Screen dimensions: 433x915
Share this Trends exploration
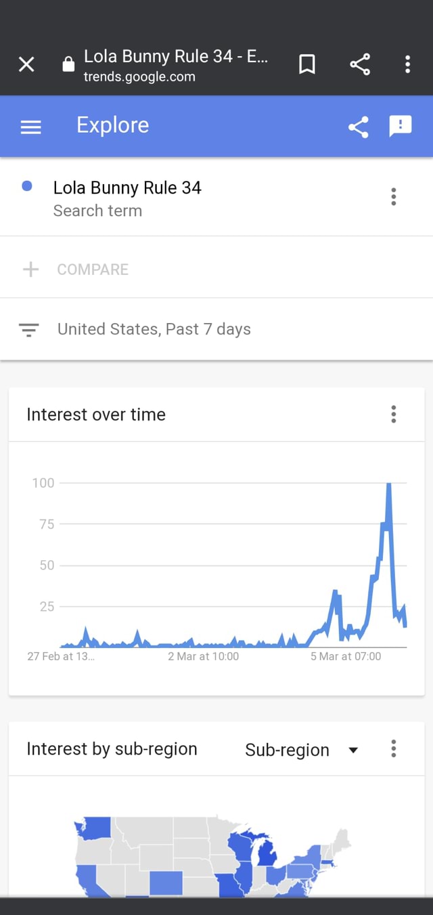tap(359, 127)
